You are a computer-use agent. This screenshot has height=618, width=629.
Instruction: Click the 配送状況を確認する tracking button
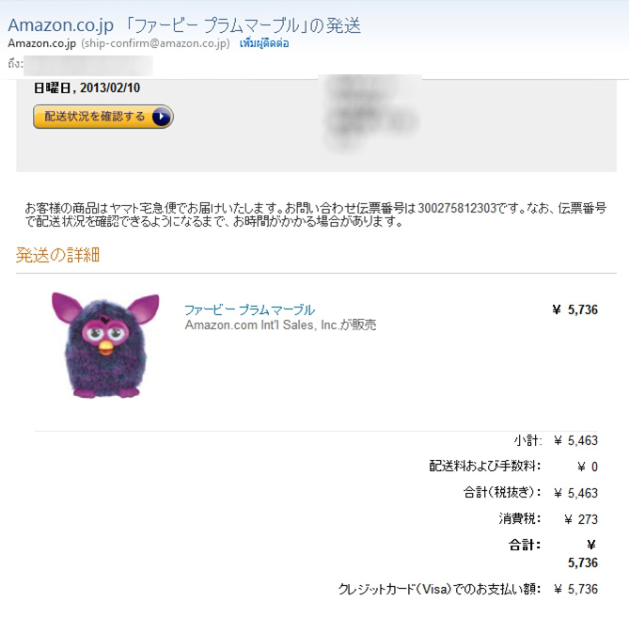click(x=103, y=117)
